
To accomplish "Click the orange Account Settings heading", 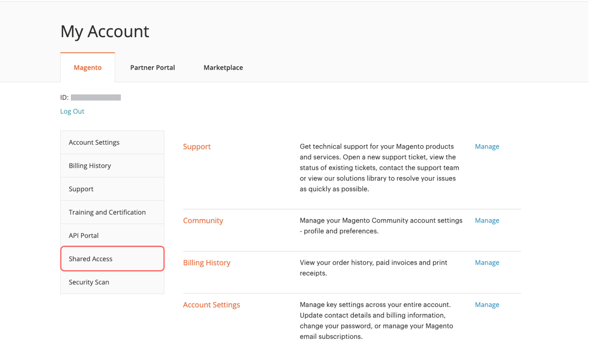I will 212,305.
